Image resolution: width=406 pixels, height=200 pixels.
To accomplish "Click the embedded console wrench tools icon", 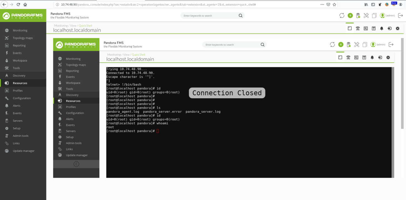I will click(357, 44).
